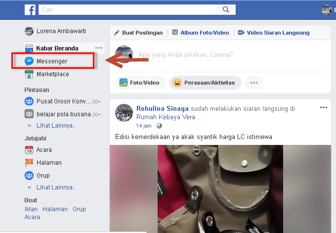
Task: Click the Album Foto/Video icon
Action: click(175, 32)
